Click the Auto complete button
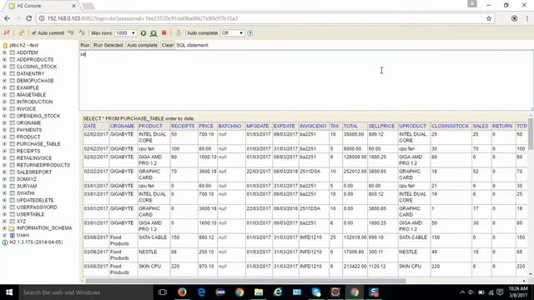This screenshot has width=534, height=300. tap(142, 45)
